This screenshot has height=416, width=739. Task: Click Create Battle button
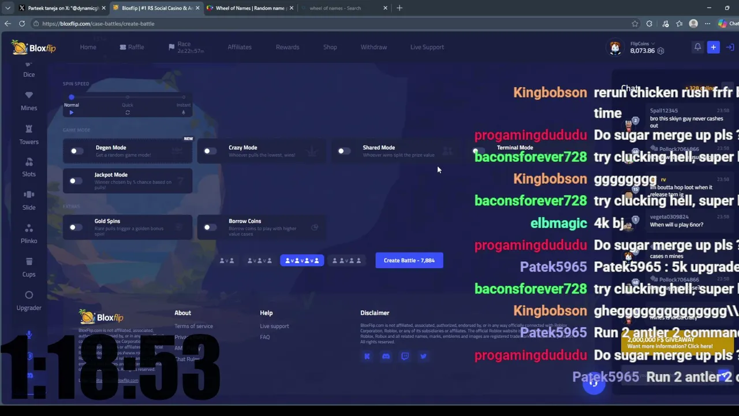click(409, 261)
